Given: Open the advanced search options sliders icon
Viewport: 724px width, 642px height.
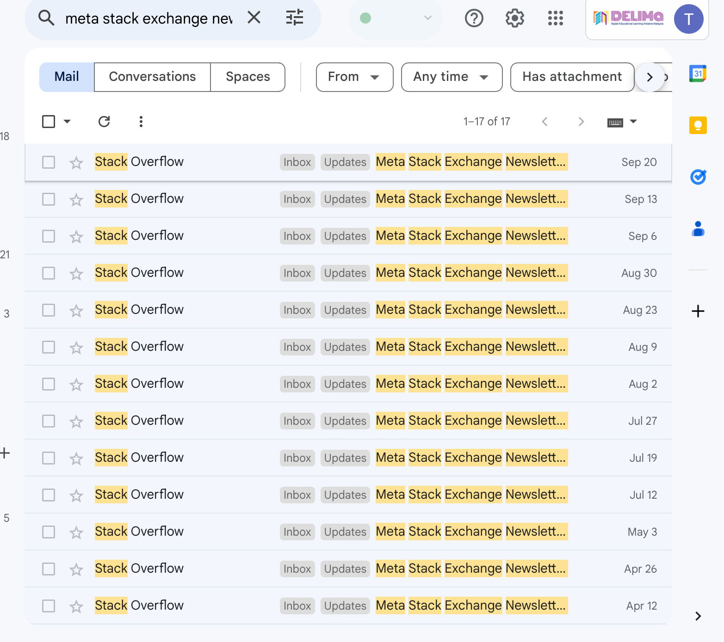Looking at the screenshot, I should coord(295,18).
